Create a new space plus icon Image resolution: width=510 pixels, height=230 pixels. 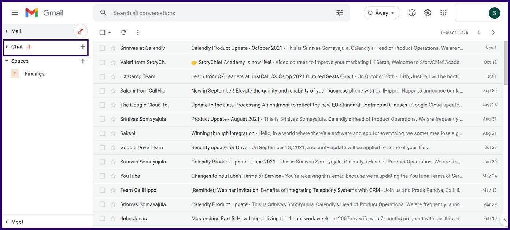[83, 61]
